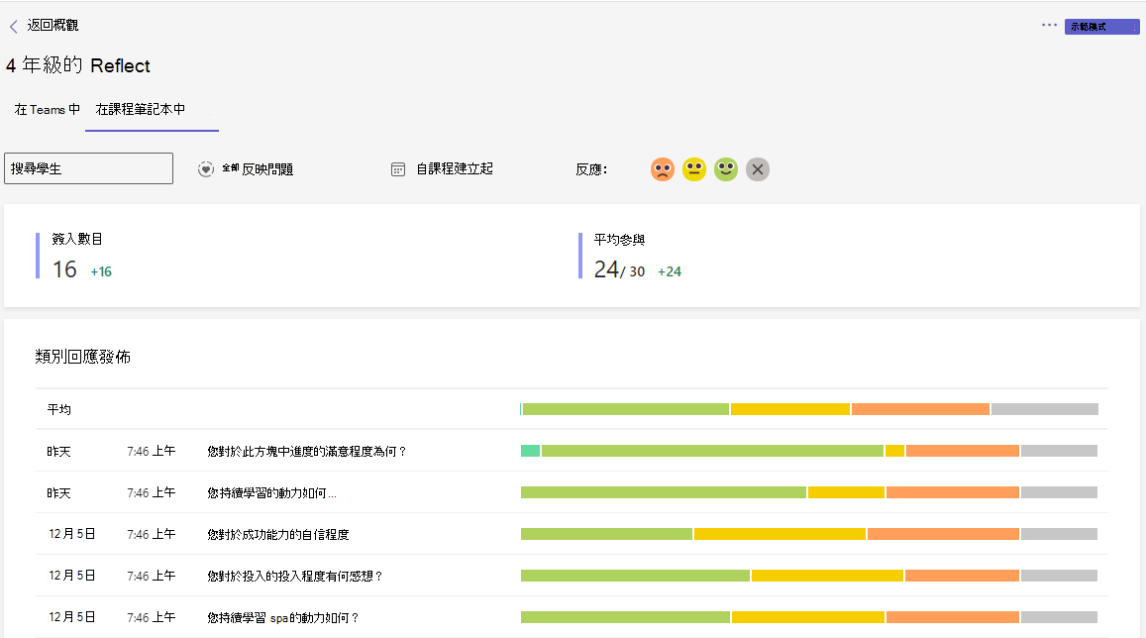Open the 您持續學習 spa的動力如何 row
This screenshot has height=638, width=1146.
tap(572, 617)
